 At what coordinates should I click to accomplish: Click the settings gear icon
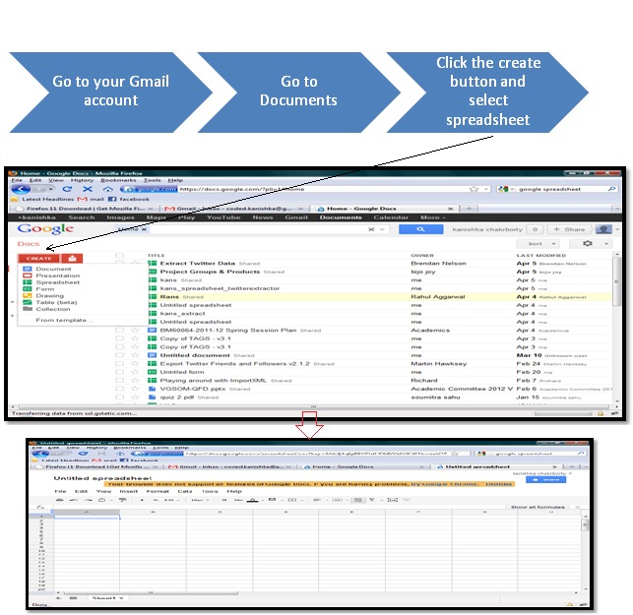(x=588, y=243)
